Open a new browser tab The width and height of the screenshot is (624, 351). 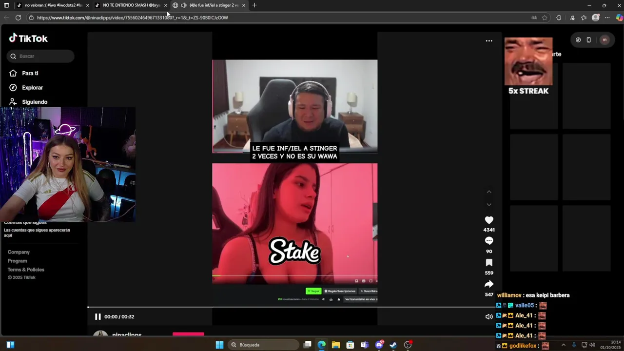tap(254, 5)
